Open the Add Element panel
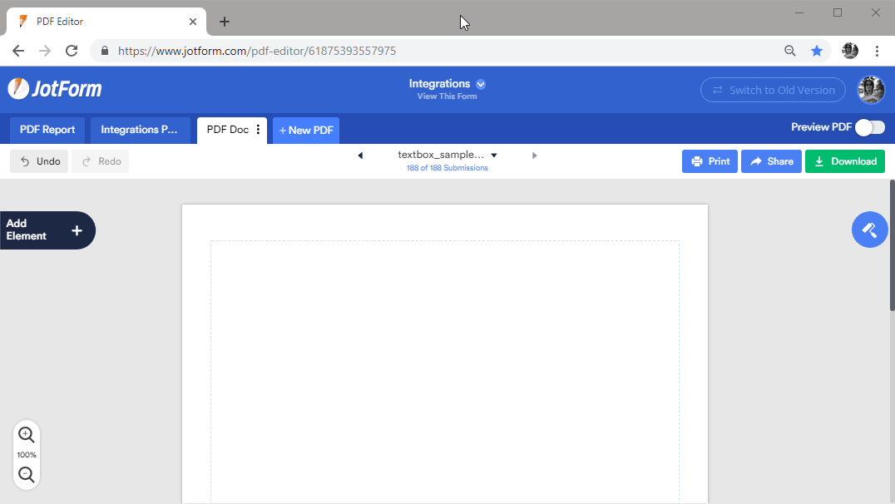Viewport: 895px width, 504px height. point(47,230)
